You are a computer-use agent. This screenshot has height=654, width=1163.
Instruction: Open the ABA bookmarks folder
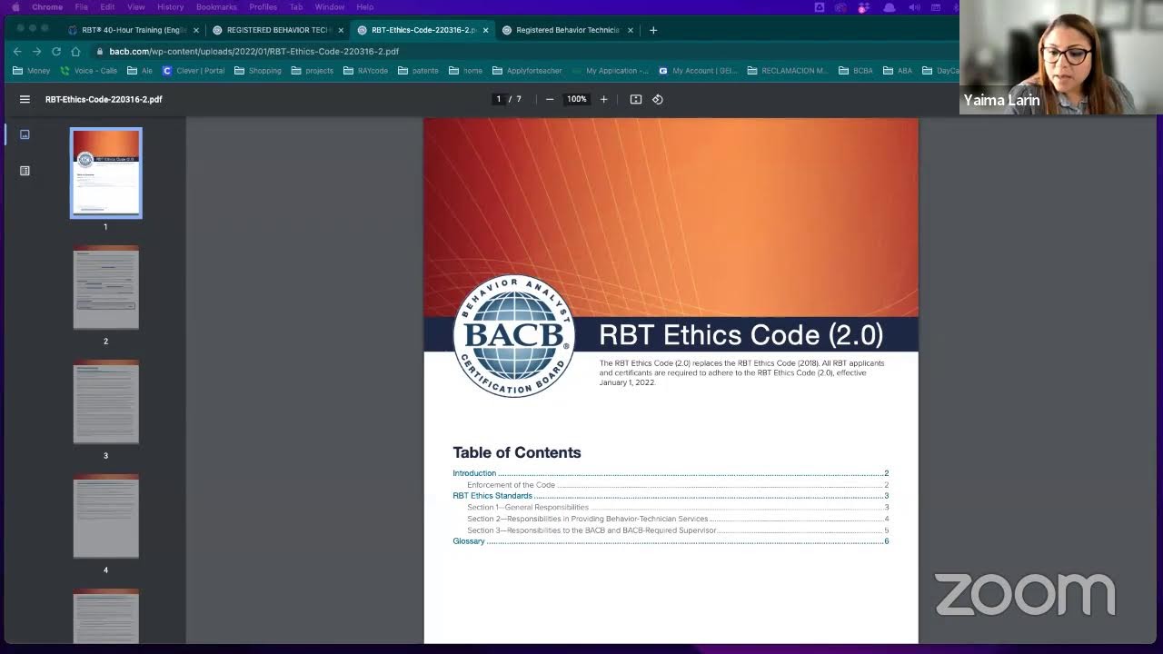click(898, 71)
